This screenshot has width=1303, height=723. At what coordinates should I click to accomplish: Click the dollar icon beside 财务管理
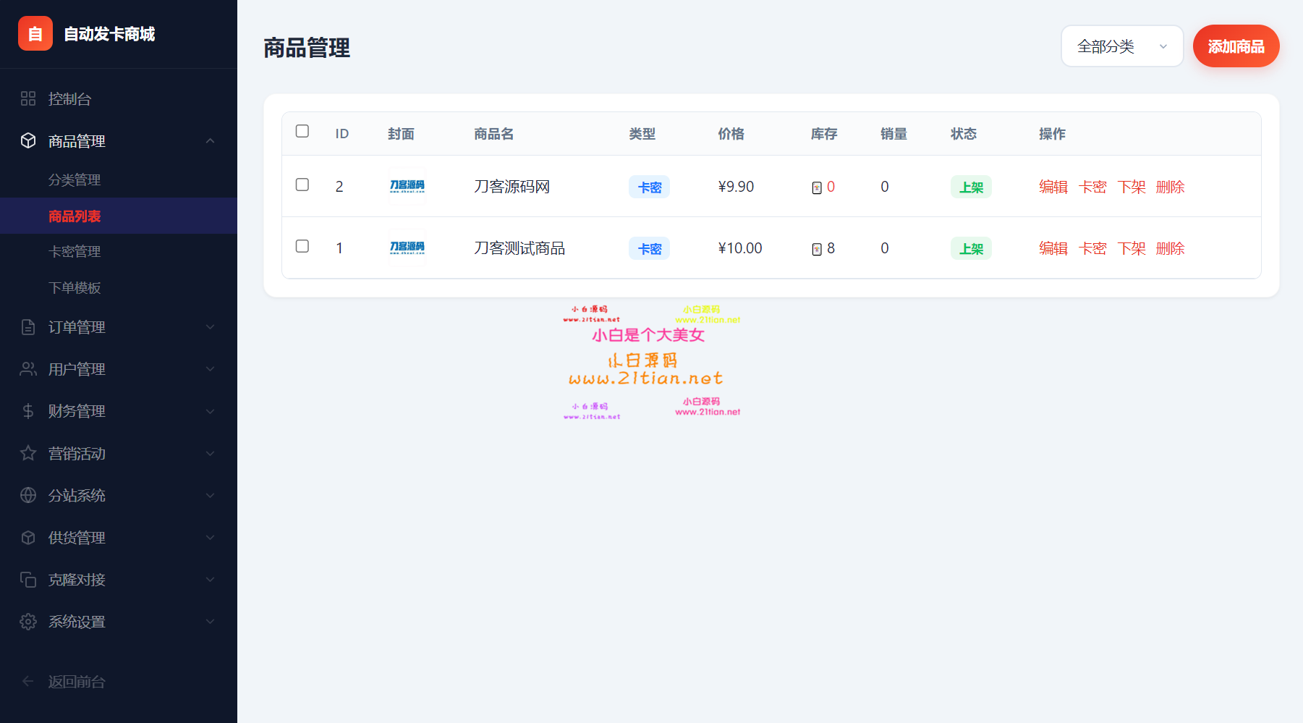click(x=28, y=411)
